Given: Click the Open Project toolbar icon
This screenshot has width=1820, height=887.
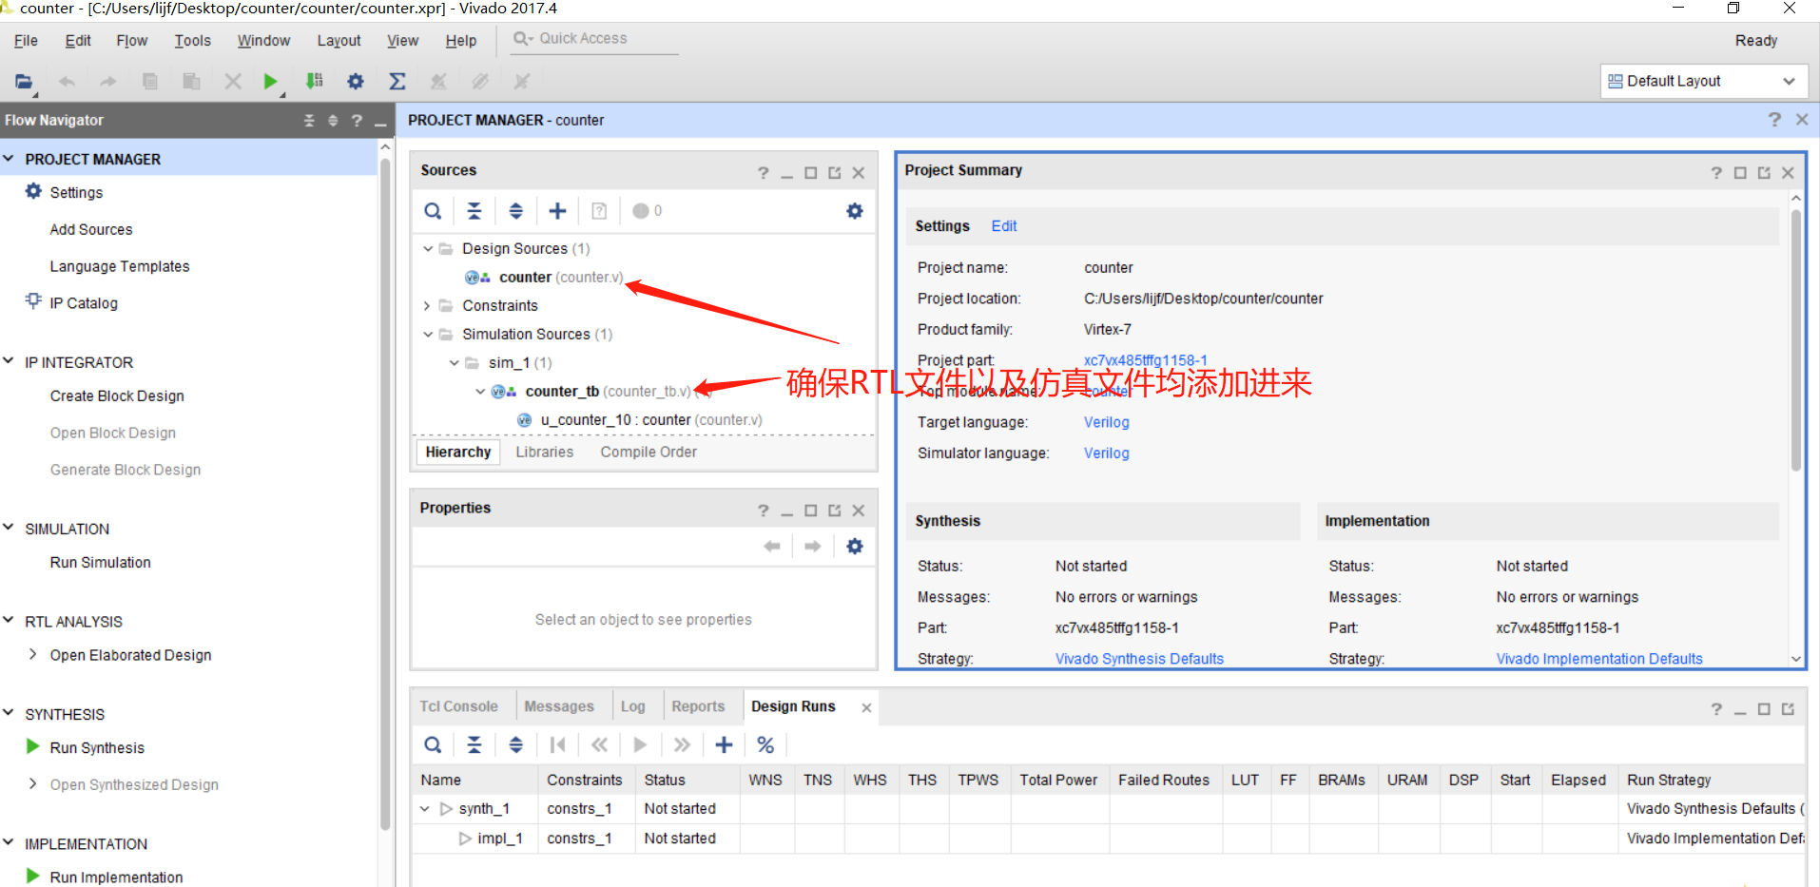Looking at the screenshot, I should point(24,82).
